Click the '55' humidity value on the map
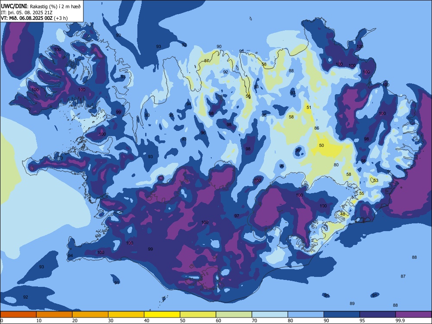 [362, 194]
